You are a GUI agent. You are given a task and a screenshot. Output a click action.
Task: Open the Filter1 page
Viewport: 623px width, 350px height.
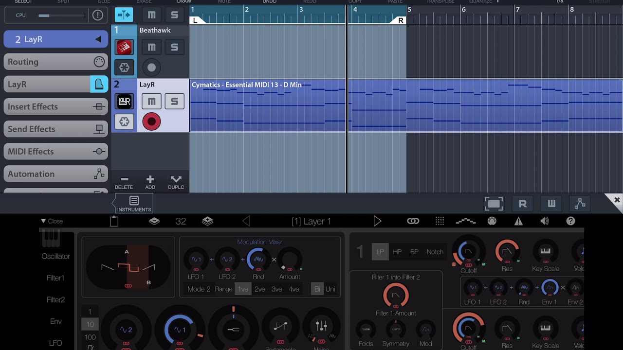(55, 278)
